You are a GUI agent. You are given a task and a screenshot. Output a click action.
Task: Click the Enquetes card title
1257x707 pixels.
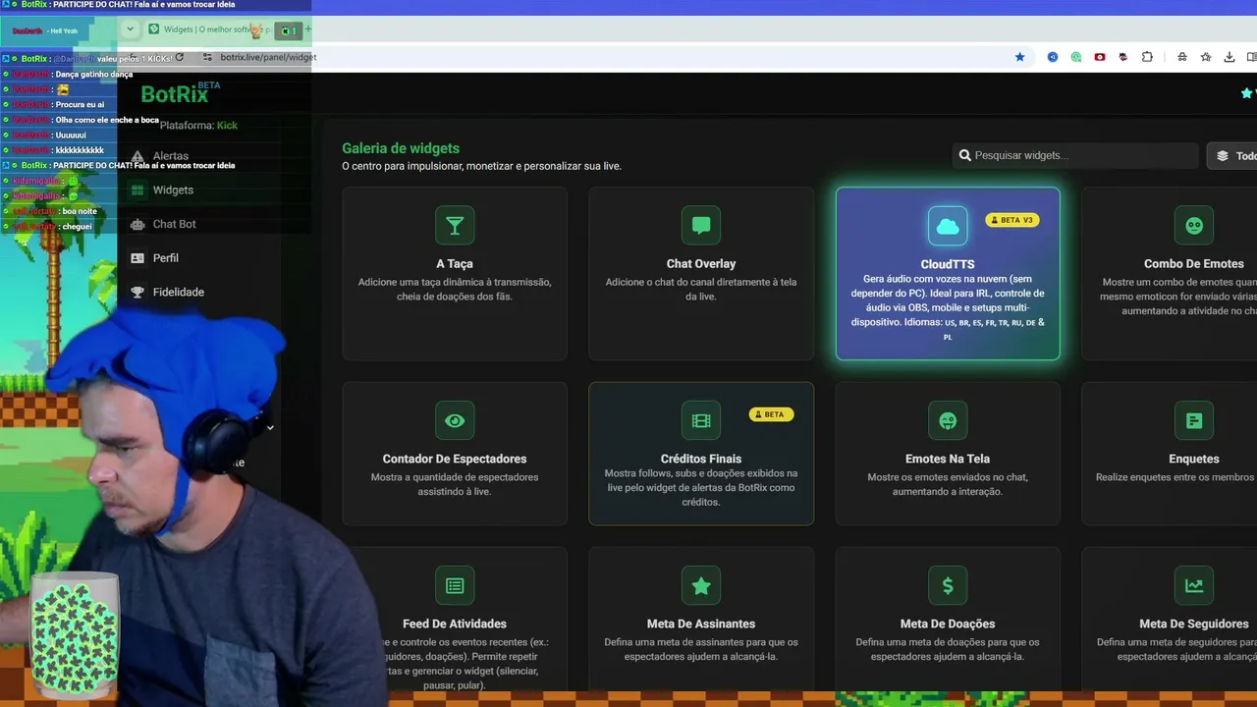tap(1194, 459)
